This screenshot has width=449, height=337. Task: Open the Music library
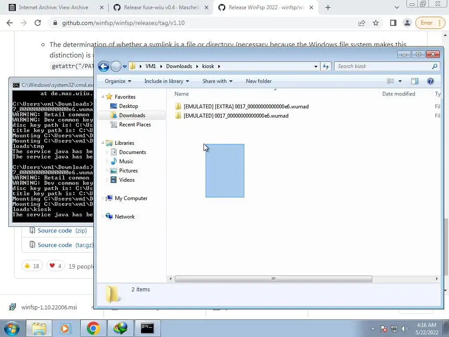pyautogui.click(x=126, y=161)
